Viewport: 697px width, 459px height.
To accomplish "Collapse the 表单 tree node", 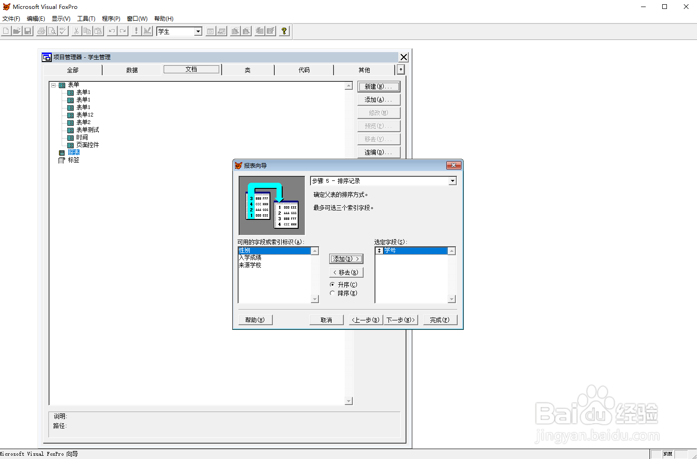I will (54, 85).
